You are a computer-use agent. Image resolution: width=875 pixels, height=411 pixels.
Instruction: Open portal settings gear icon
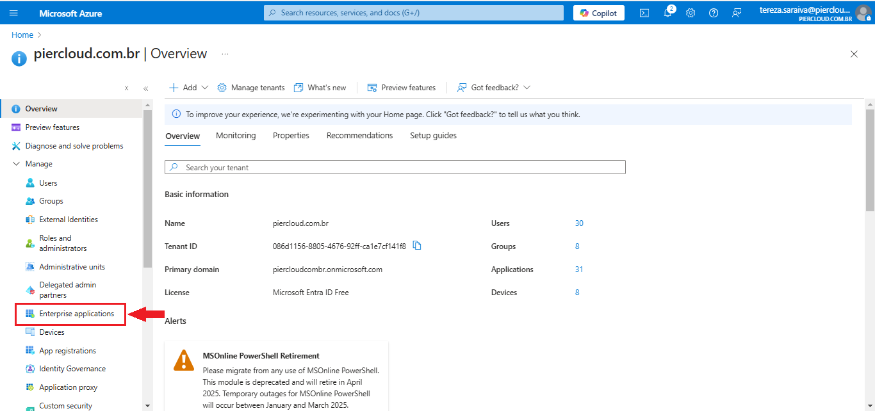tap(691, 13)
